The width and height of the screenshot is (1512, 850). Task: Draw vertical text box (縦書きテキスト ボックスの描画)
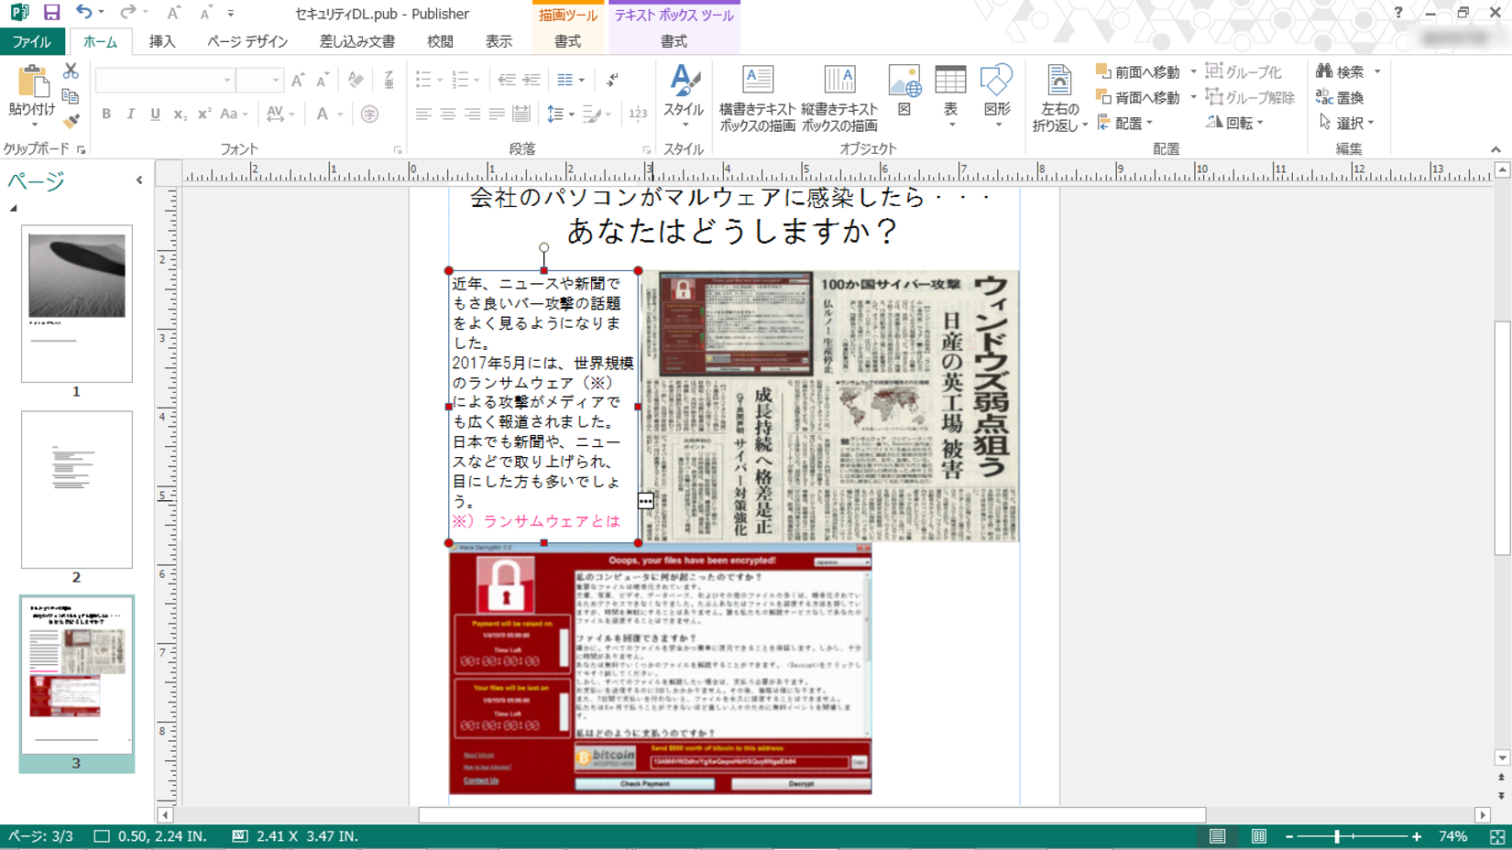(839, 98)
